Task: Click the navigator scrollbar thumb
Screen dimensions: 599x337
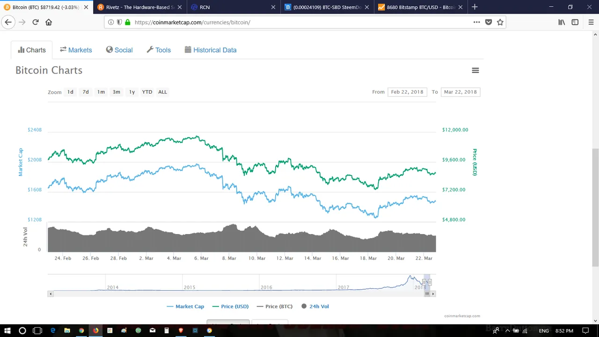Action: 427,293
